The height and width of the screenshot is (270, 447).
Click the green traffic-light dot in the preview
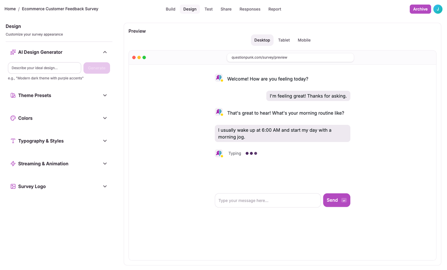click(x=144, y=58)
